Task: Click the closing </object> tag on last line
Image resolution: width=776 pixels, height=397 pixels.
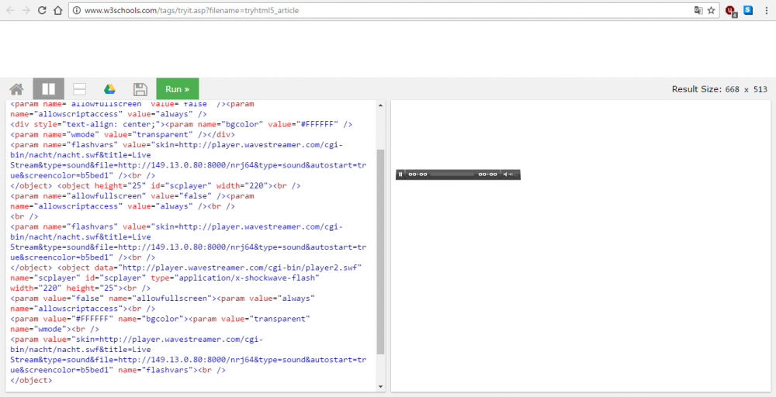Action: (31, 380)
